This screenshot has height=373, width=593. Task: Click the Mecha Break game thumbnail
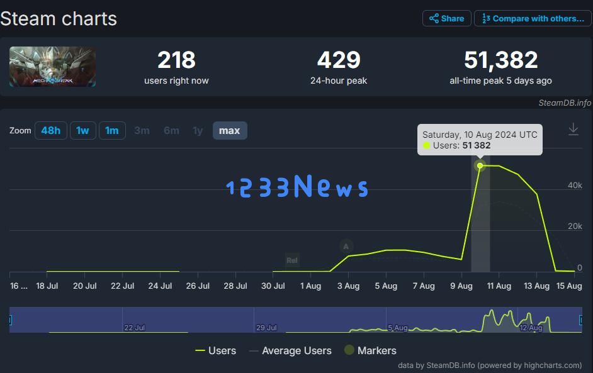pos(53,67)
